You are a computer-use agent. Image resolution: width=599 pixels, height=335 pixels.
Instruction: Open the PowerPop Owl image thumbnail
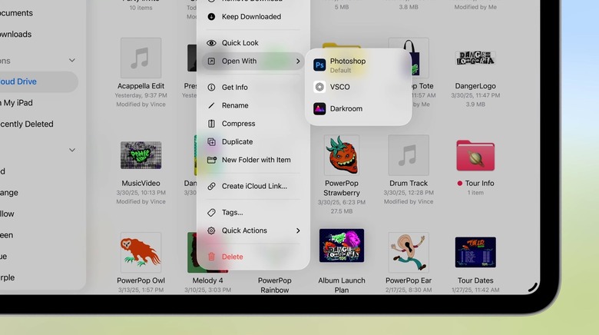tap(141, 252)
